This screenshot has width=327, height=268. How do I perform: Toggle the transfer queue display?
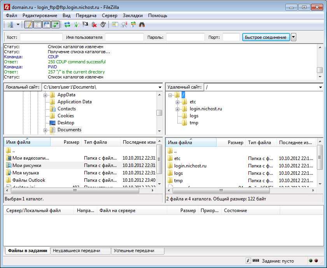55,24
